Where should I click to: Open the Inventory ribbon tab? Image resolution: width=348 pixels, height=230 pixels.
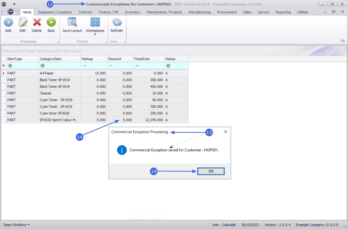(132, 12)
